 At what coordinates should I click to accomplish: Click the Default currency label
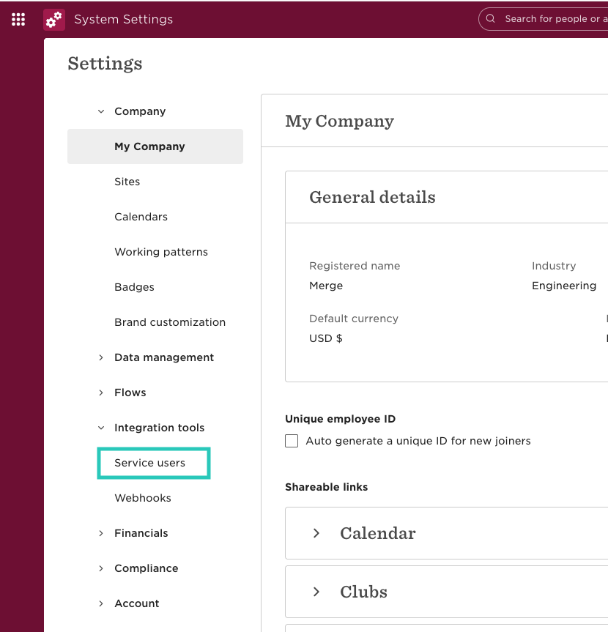coord(354,319)
